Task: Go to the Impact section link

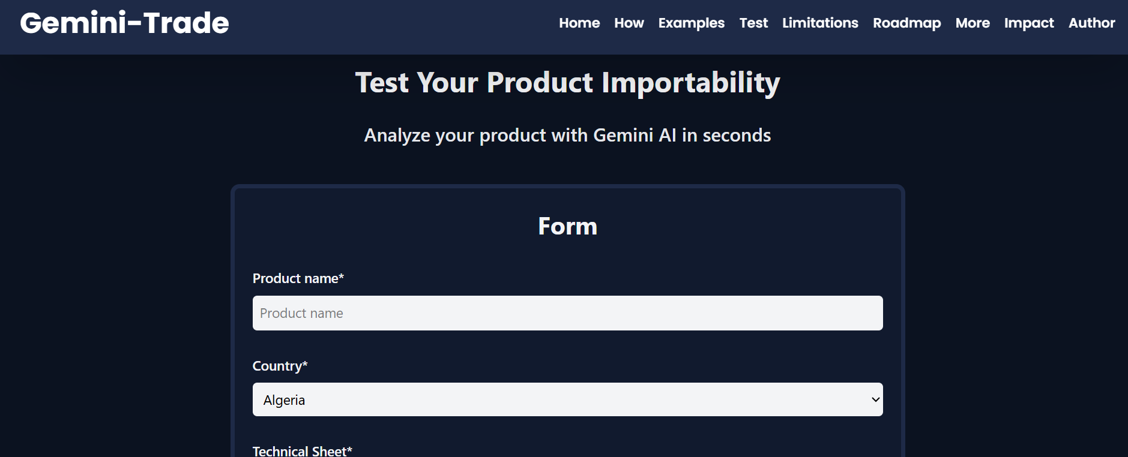Action: click(x=1029, y=23)
